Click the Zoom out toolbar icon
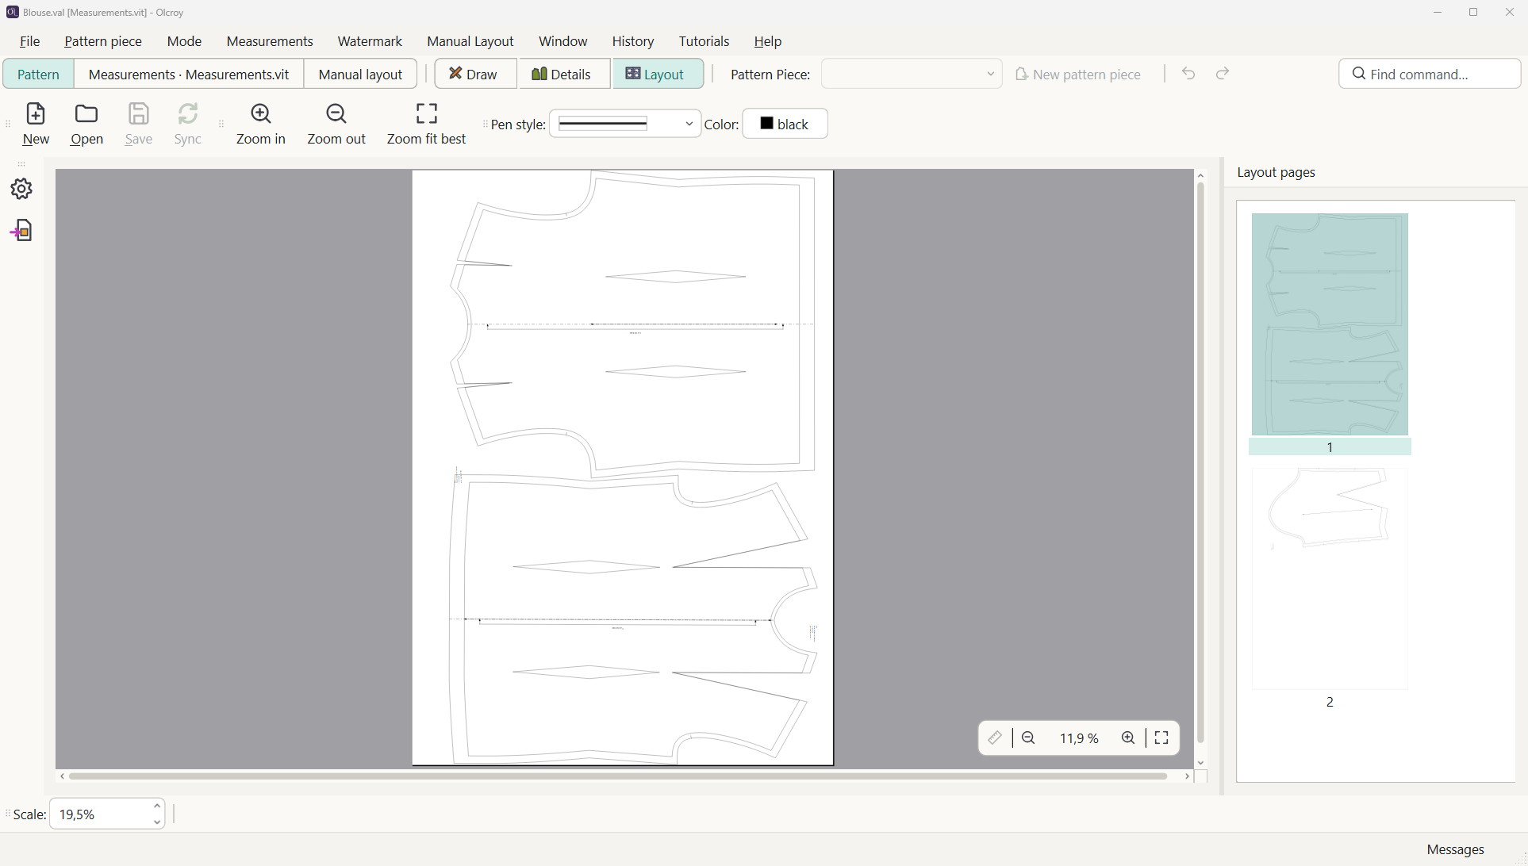The image size is (1528, 866). [x=336, y=124]
